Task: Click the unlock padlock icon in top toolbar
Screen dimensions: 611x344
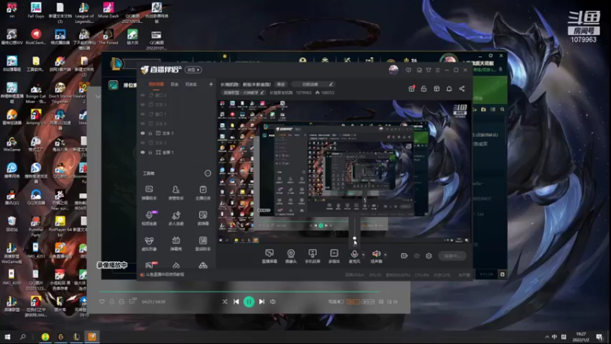Action: pyautogui.click(x=424, y=89)
